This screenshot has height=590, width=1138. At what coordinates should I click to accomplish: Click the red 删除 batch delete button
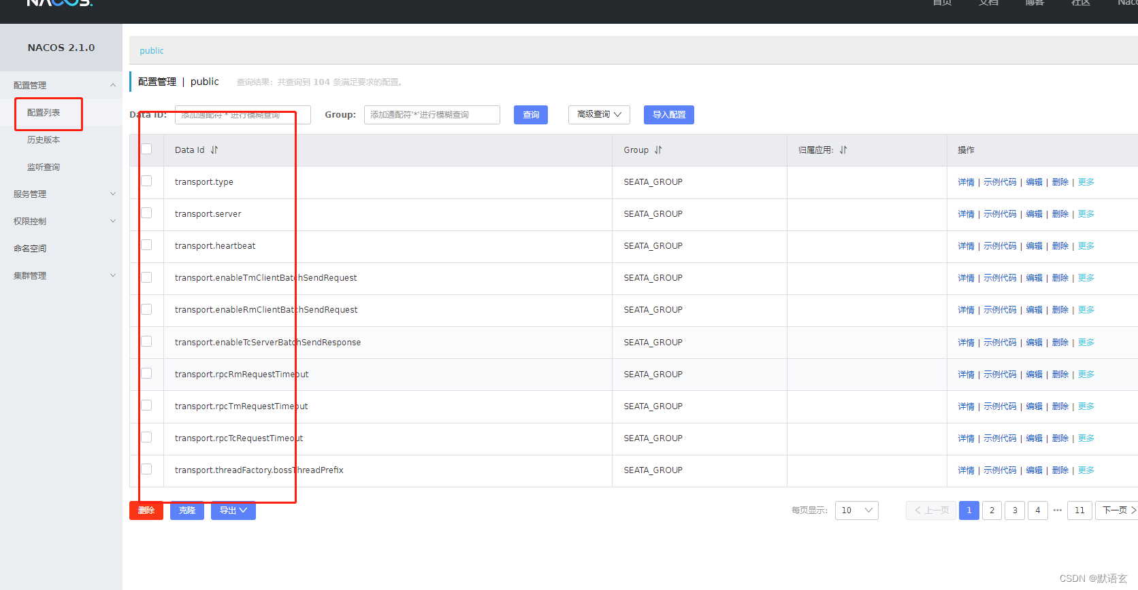point(146,510)
